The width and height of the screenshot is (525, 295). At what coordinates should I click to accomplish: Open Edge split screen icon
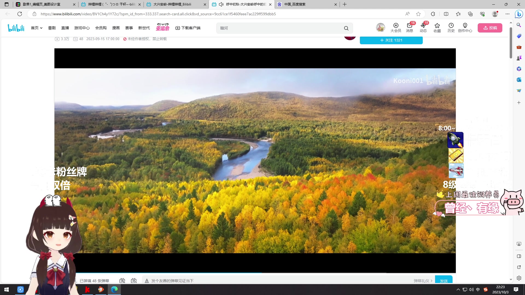pyautogui.click(x=446, y=14)
